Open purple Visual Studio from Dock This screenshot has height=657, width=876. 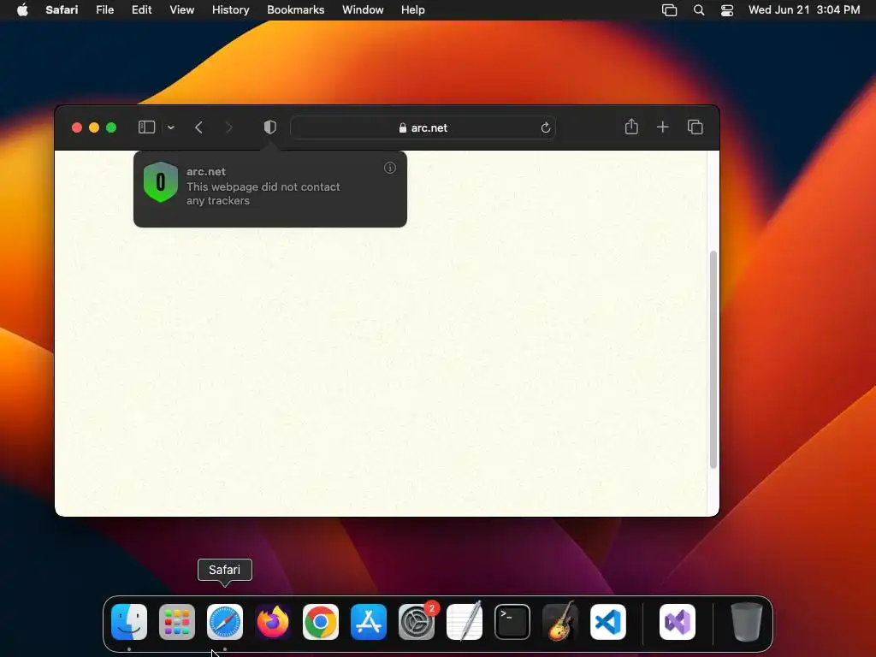(x=678, y=622)
